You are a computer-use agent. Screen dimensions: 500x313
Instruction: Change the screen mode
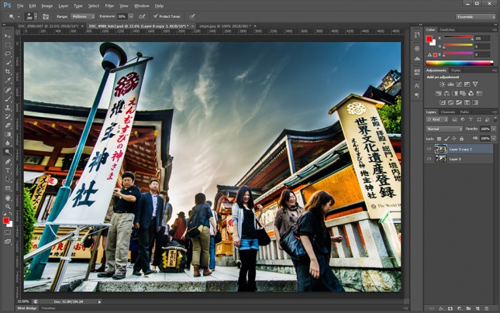8,242
